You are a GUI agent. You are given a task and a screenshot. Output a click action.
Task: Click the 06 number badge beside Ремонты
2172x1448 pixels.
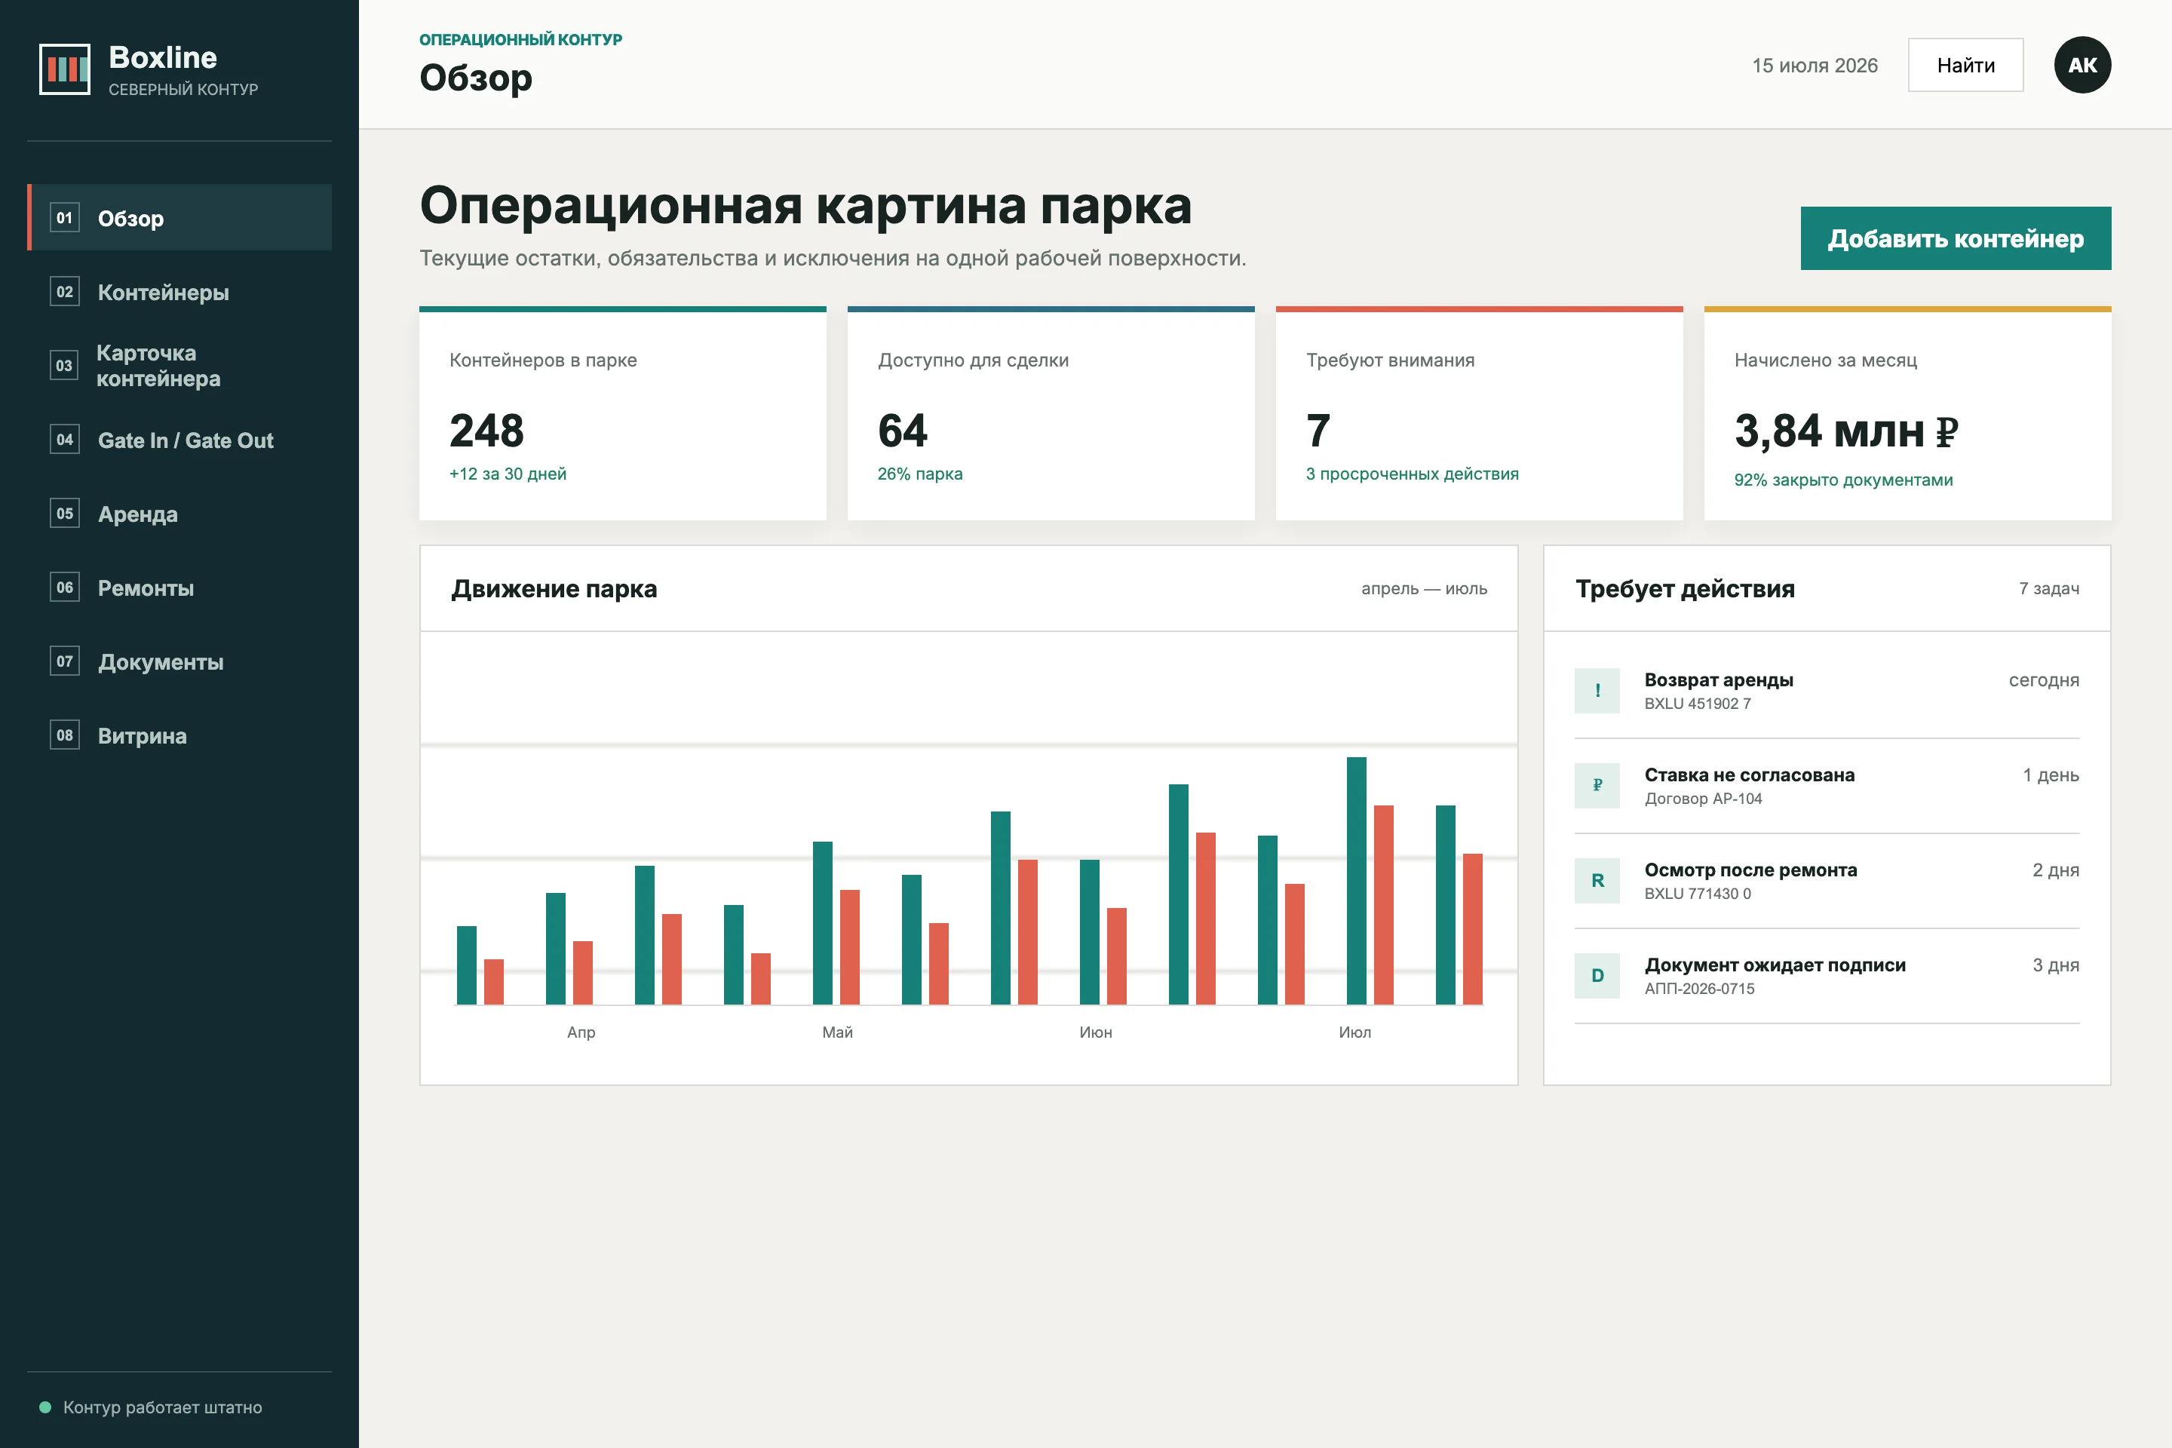tap(65, 587)
